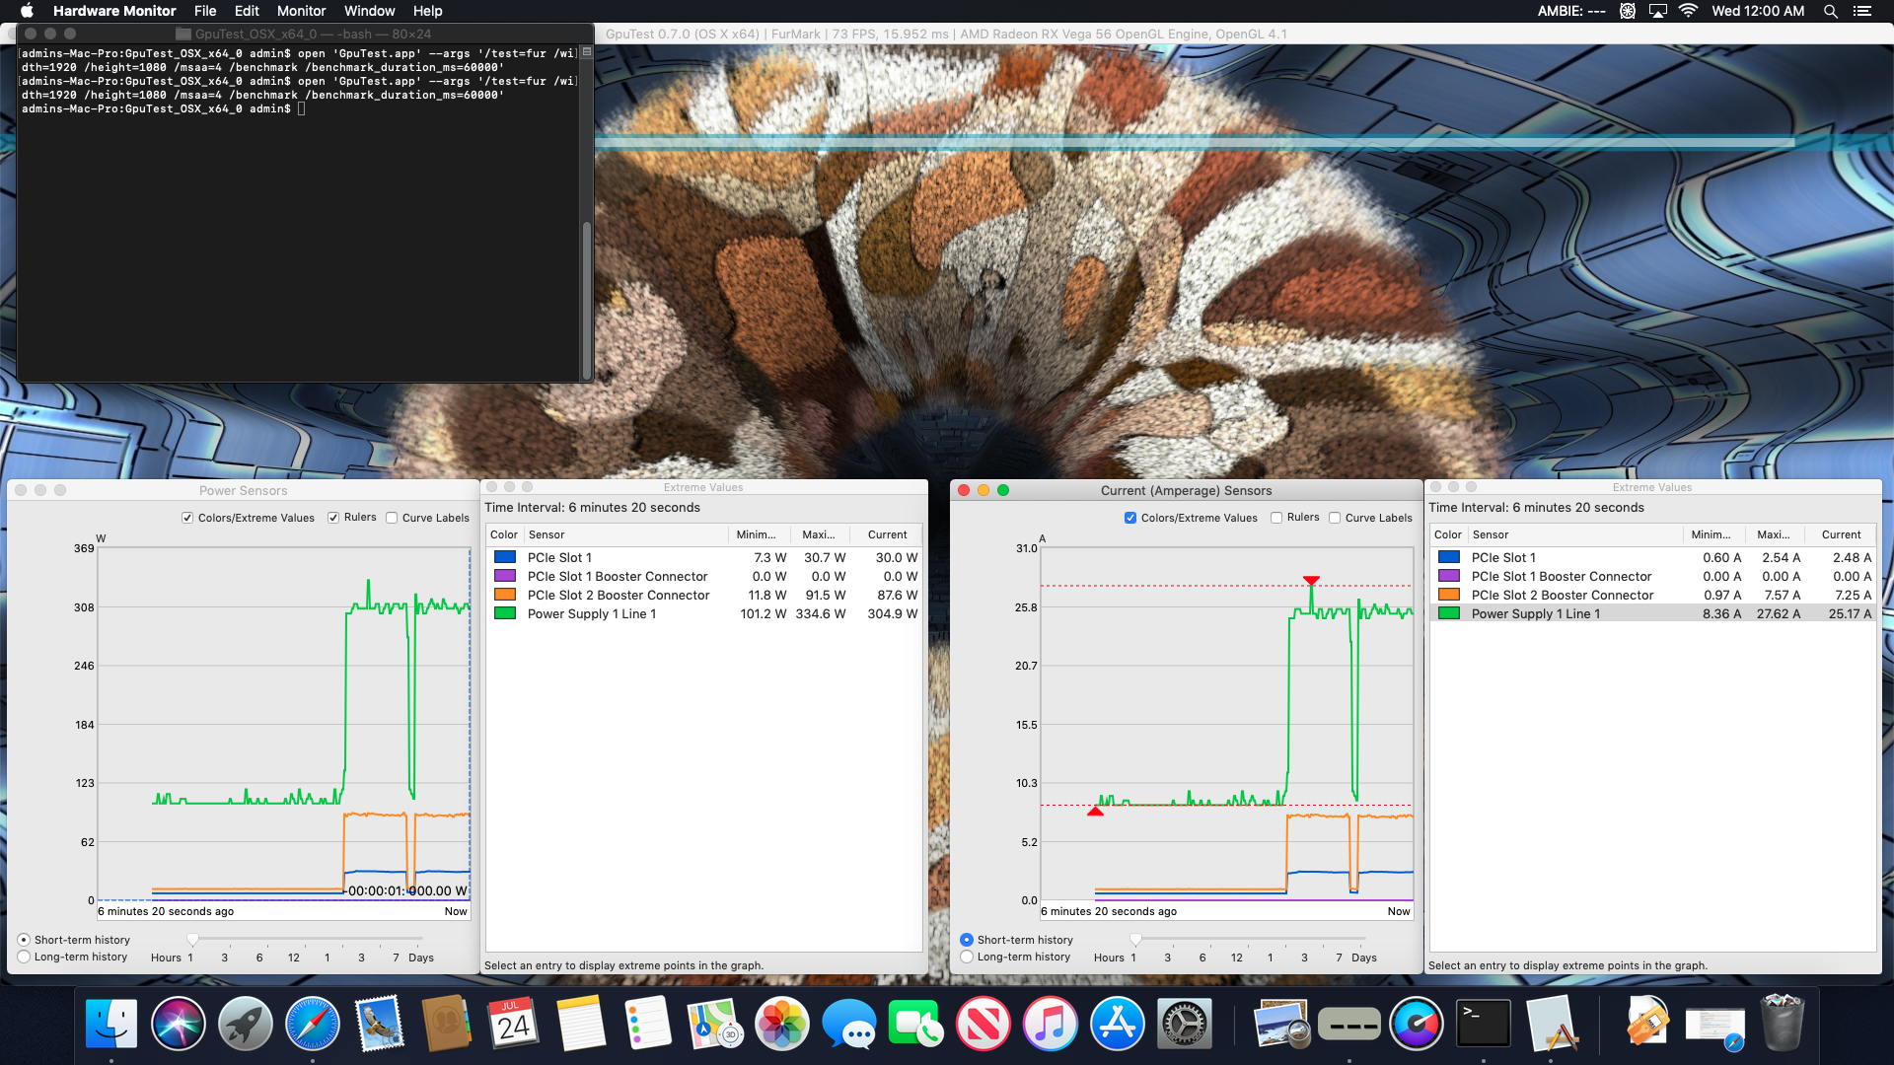
Task: Open the File menu
Action: [x=205, y=11]
